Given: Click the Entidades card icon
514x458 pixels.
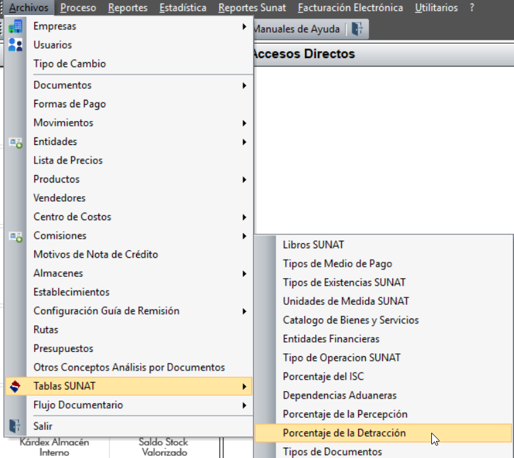Looking at the screenshot, I should pos(16,143).
